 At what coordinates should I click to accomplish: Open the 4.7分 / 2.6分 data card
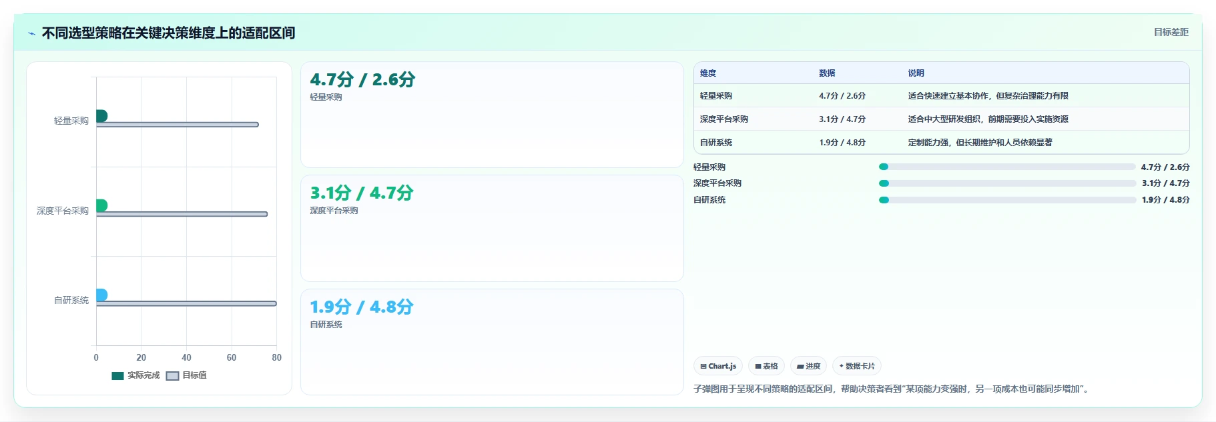pos(492,115)
